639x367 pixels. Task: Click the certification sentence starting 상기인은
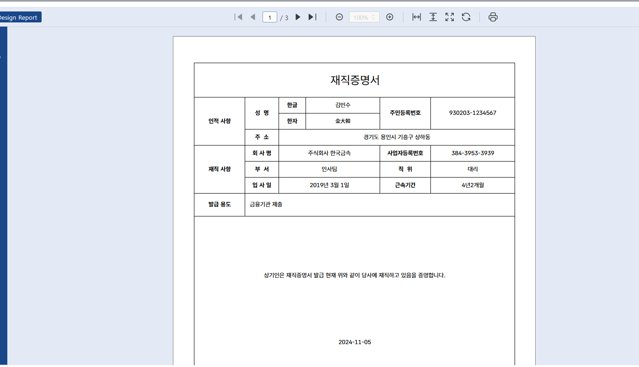[354, 275]
